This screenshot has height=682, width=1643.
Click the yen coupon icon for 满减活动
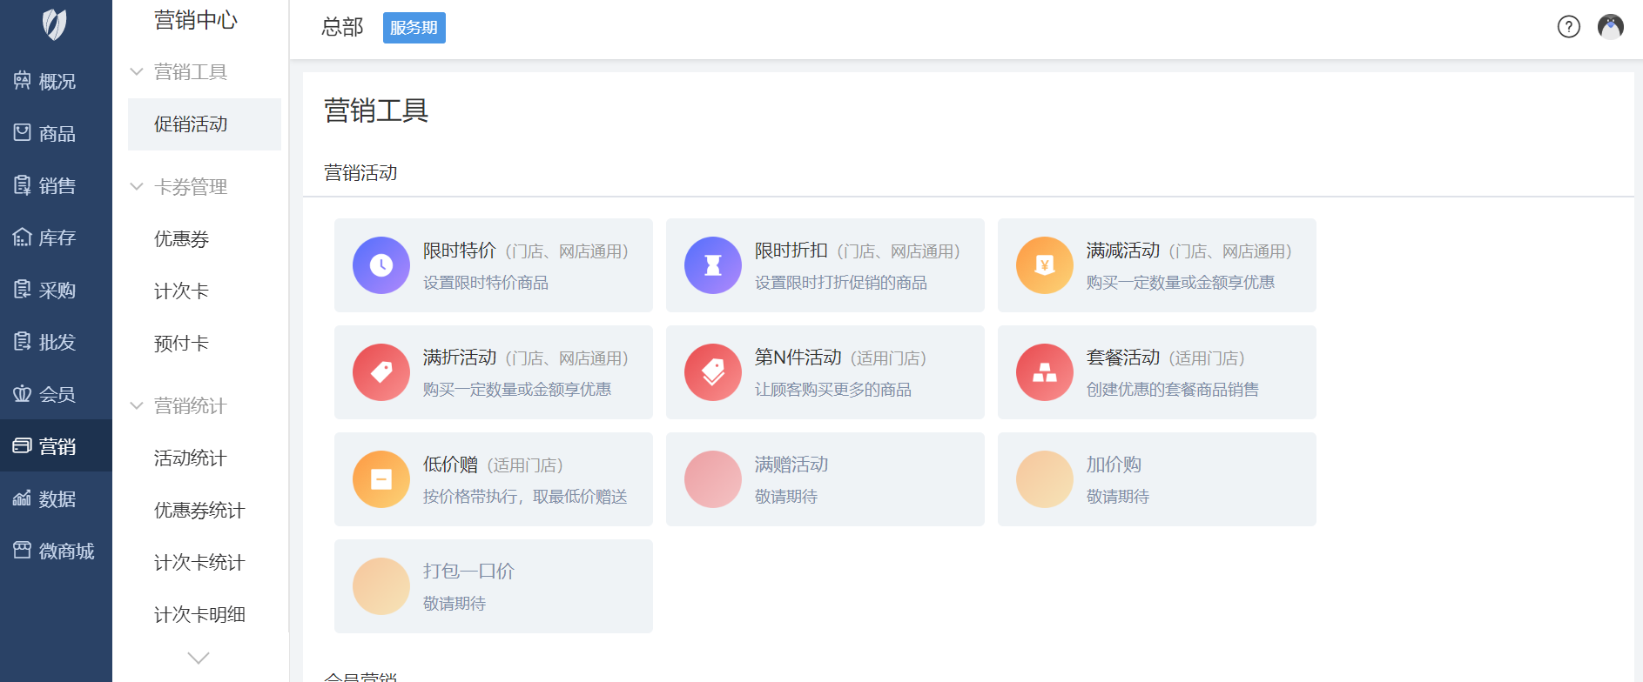(x=1044, y=265)
